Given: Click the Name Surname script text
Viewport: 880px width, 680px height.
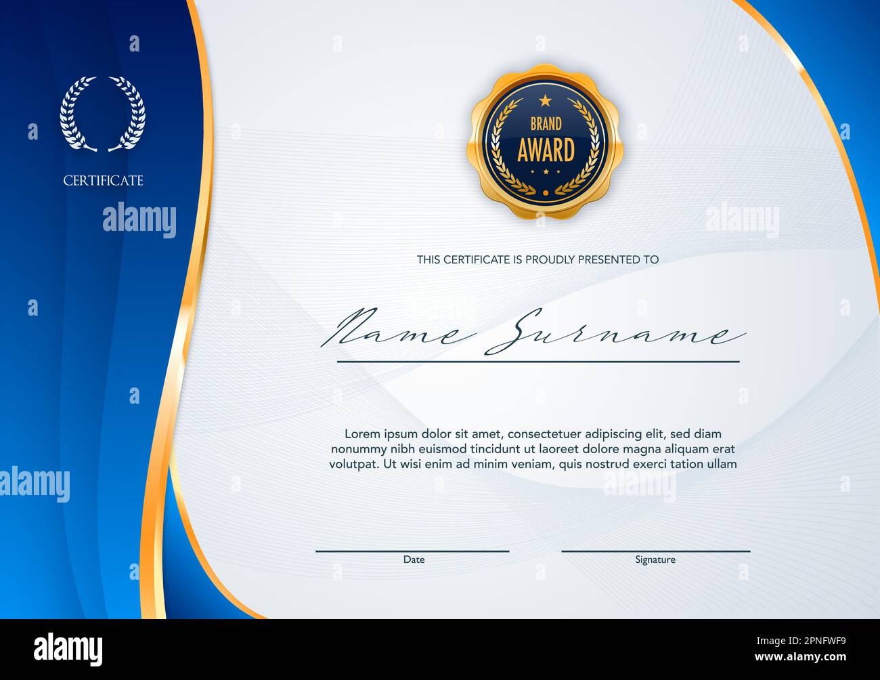Looking at the screenshot, I should (534, 331).
